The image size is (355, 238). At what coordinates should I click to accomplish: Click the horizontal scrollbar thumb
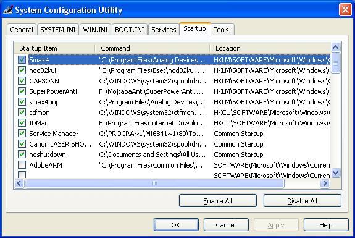coord(154,183)
